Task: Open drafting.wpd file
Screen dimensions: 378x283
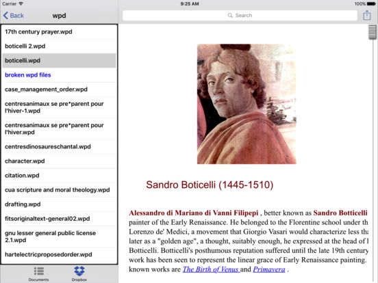Action: pos(59,204)
